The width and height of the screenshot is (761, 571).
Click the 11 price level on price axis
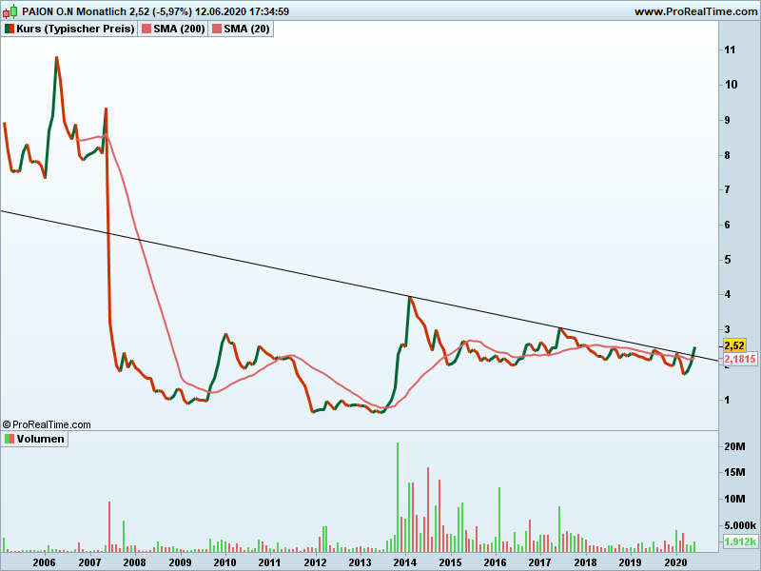click(729, 49)
